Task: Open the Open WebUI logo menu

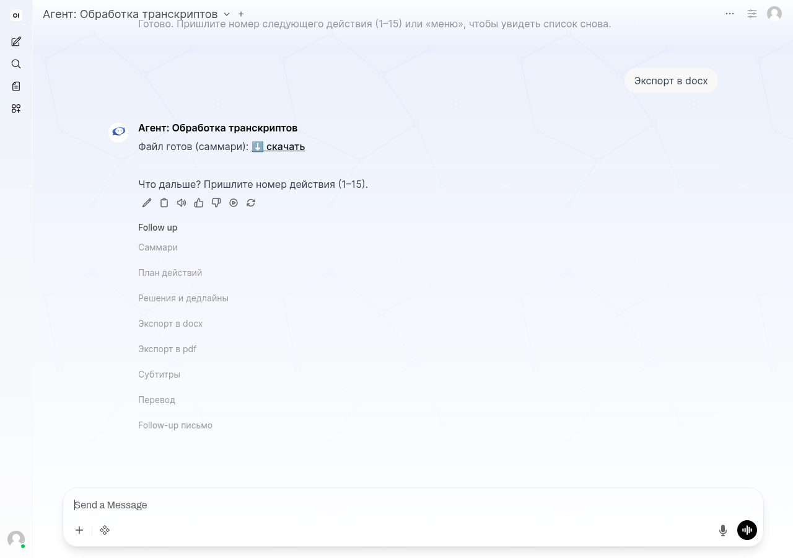Action: coord(16,15)
